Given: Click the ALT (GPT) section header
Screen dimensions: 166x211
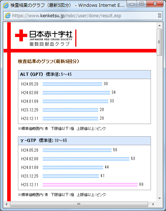Looking at the screenshot, I should (x=84, y=74).
